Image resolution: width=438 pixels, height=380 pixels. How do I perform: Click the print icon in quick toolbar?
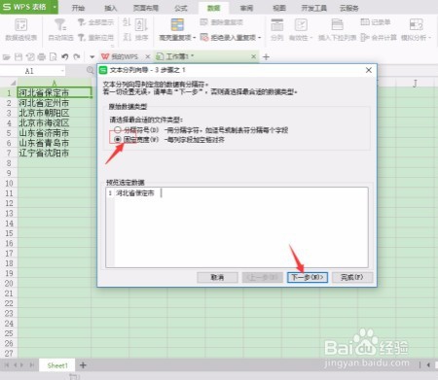[42, 57]
